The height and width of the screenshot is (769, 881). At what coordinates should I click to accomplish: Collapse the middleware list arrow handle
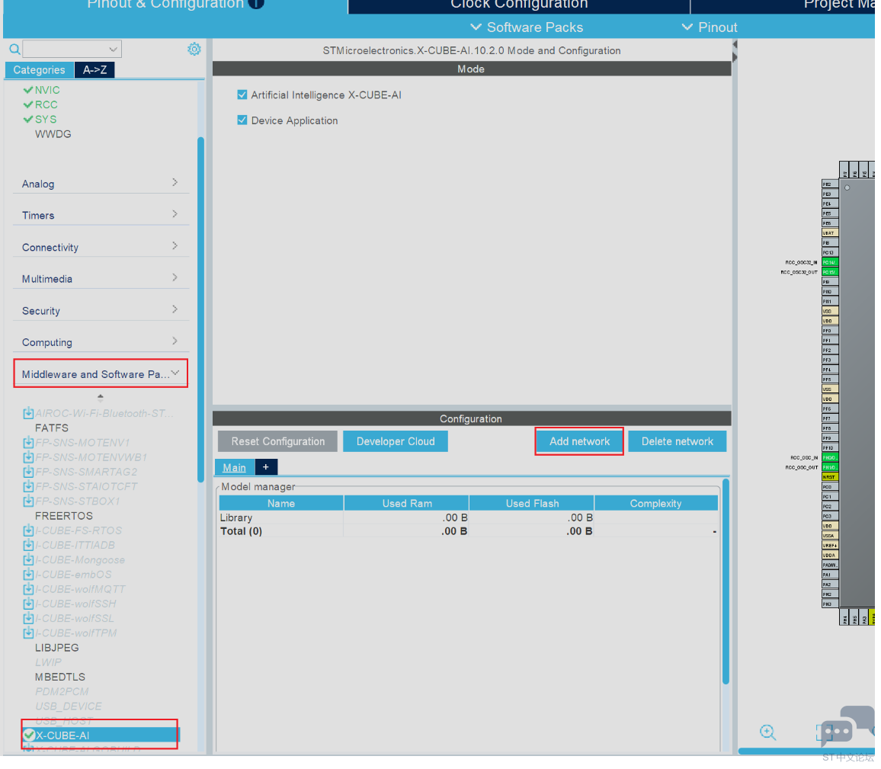[100, 397]
